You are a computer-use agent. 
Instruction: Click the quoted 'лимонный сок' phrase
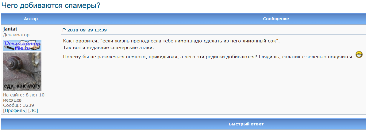pyautogui.click(x=257, y=41)
